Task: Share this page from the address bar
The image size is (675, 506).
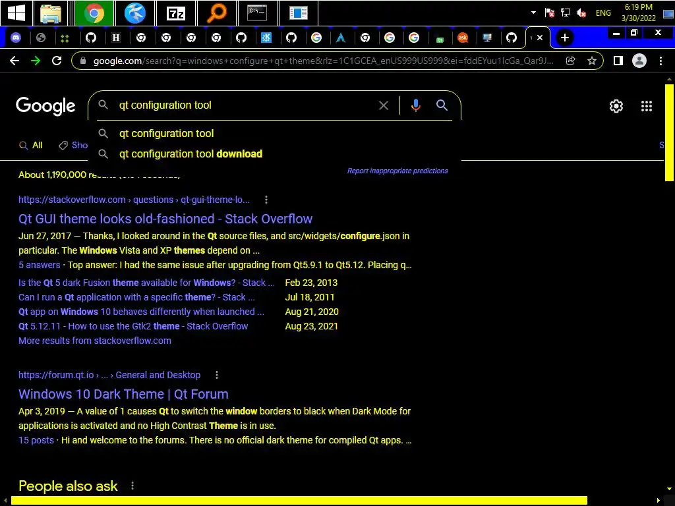Action: click(x=570, y=61)
